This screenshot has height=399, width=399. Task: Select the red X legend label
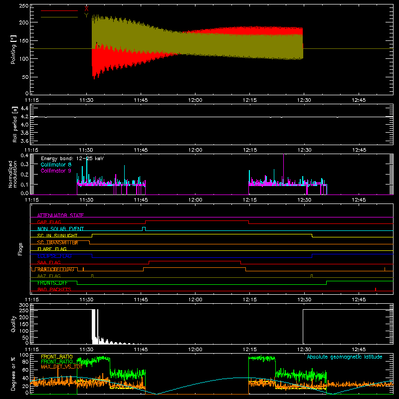coord(86,9)
